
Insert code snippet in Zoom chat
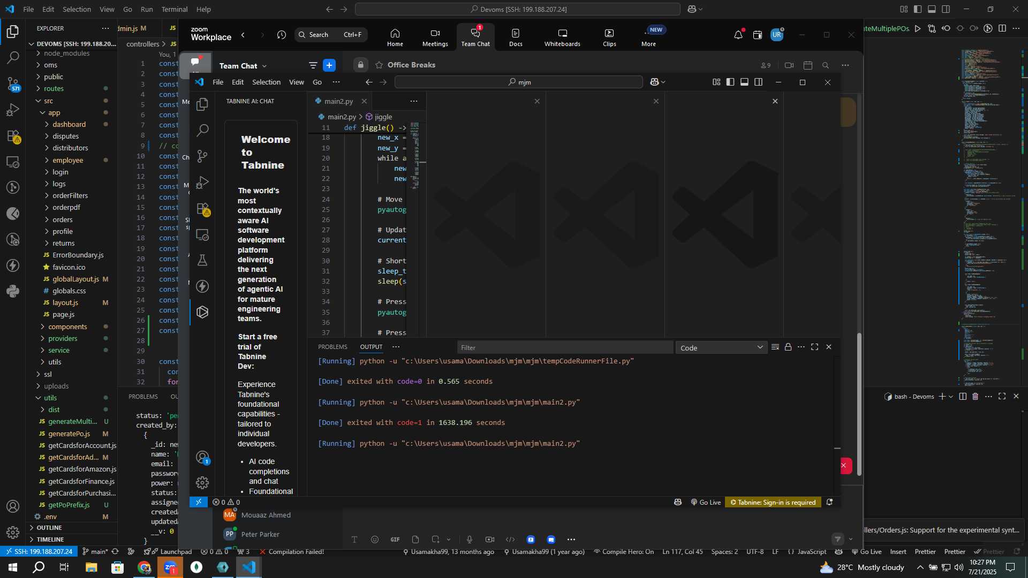[510, 539]
